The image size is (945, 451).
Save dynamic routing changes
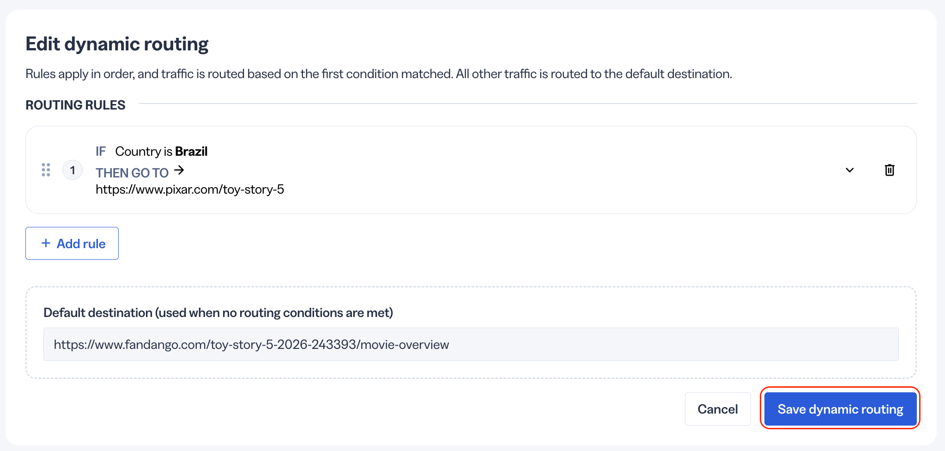point(840,409)
